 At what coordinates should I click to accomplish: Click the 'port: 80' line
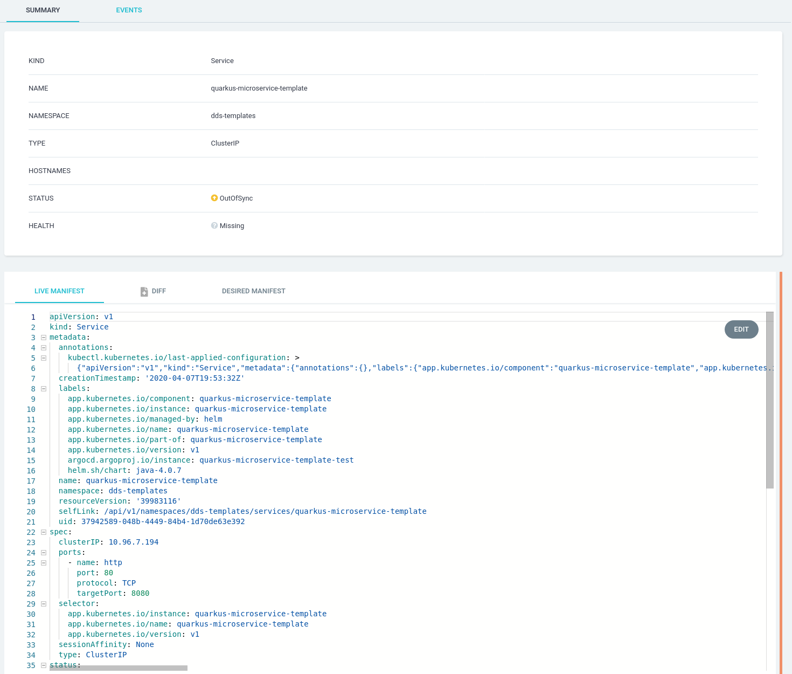click(95, 573)
